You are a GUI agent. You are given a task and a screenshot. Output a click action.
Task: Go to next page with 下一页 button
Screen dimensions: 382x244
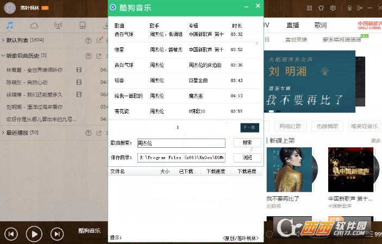pos(249,128)
